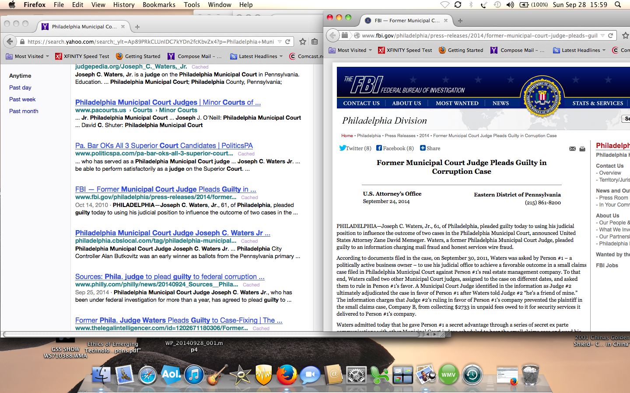
Task: Open the File menu
Action: point(59,4)
